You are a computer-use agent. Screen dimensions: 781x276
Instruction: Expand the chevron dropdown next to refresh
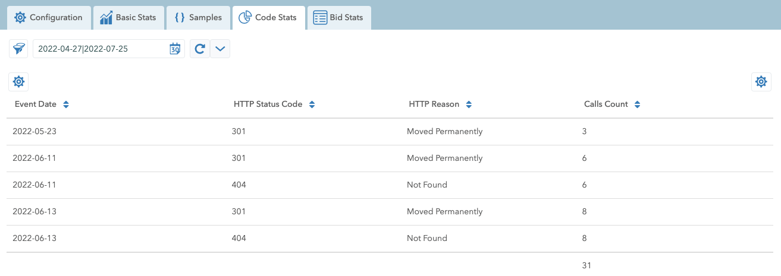tap(220, 49)
